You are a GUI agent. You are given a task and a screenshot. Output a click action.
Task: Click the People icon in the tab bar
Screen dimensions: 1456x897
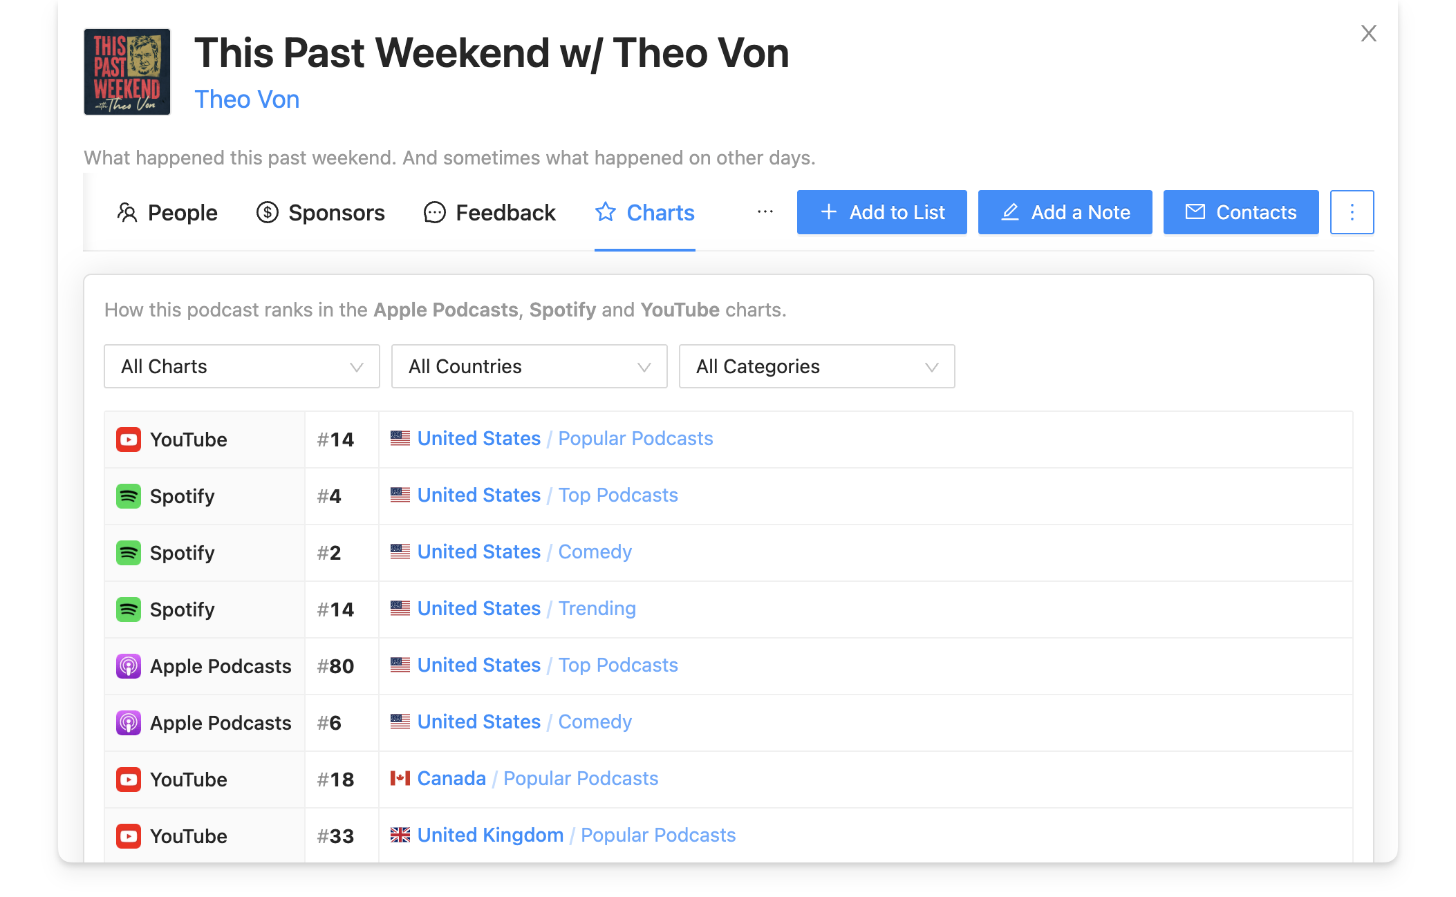pyautogui.click(x=127, y=212)
